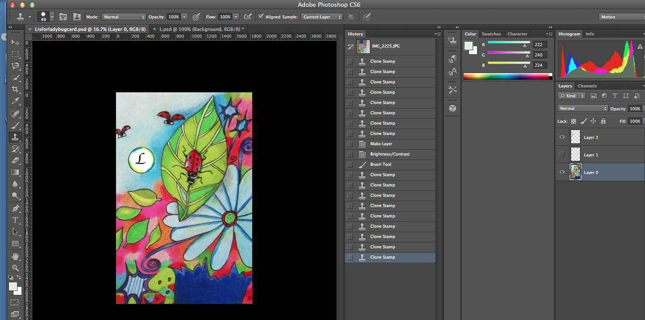
Task: Uncheck the Aligned checkbox in options bar
Action: pyautogui.click(x=261, y=17)
